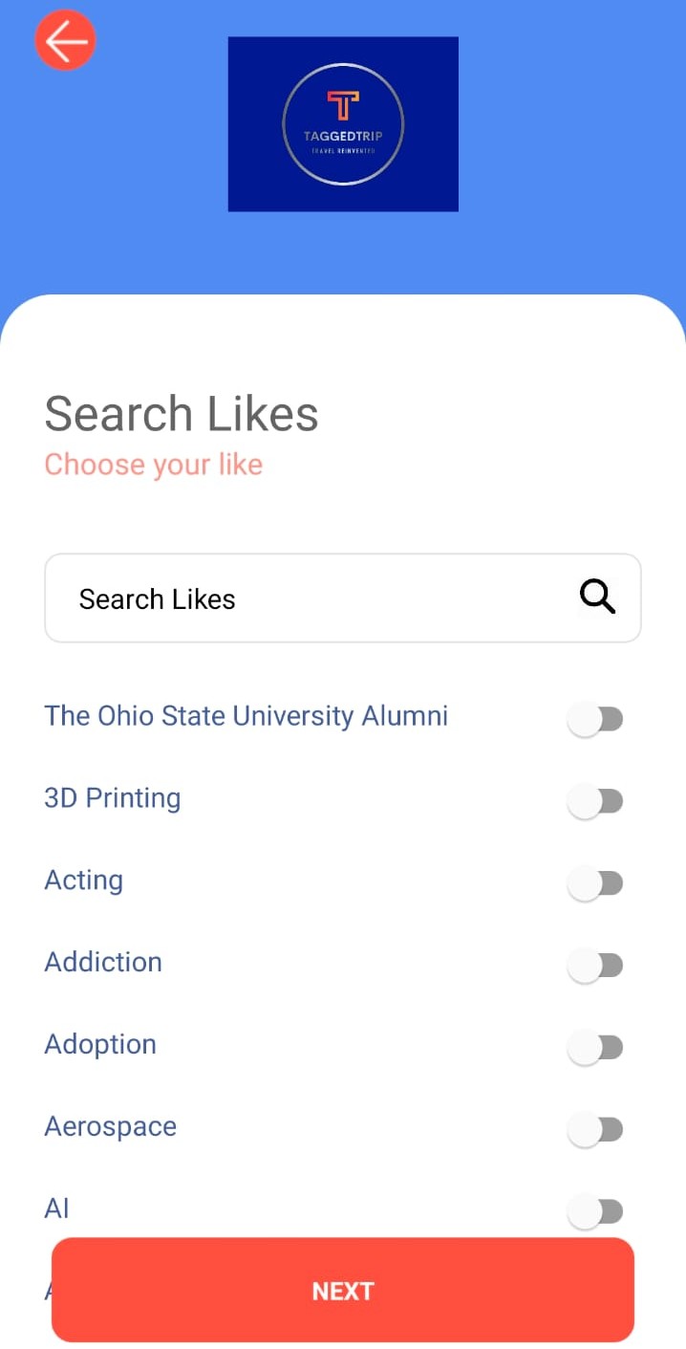Select the Addiction list item text

coord(103,962)
